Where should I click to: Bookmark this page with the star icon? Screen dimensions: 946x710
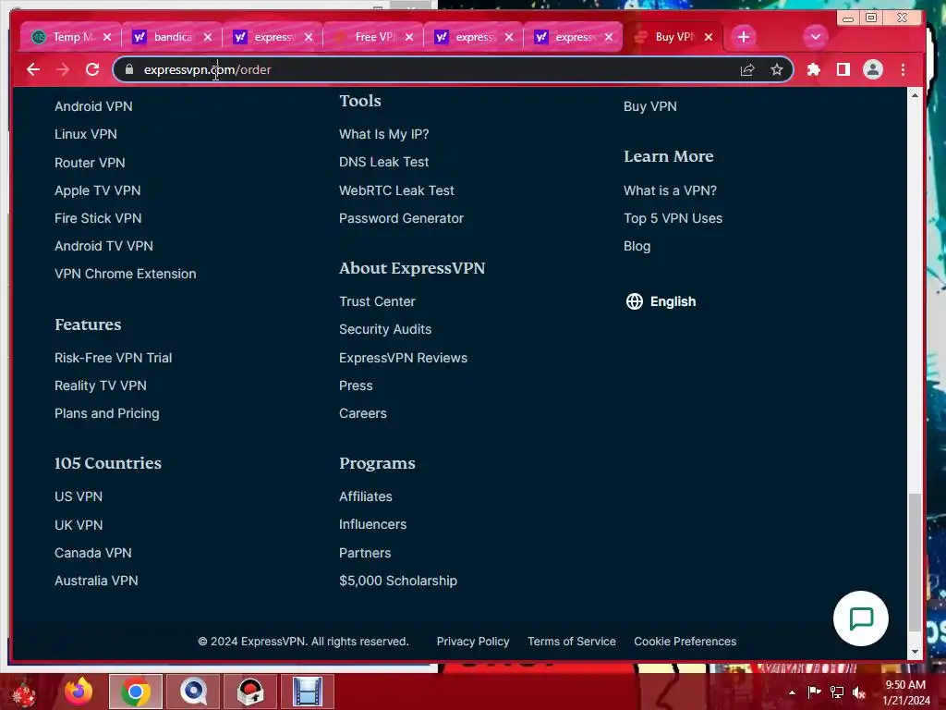pos(776,69)
